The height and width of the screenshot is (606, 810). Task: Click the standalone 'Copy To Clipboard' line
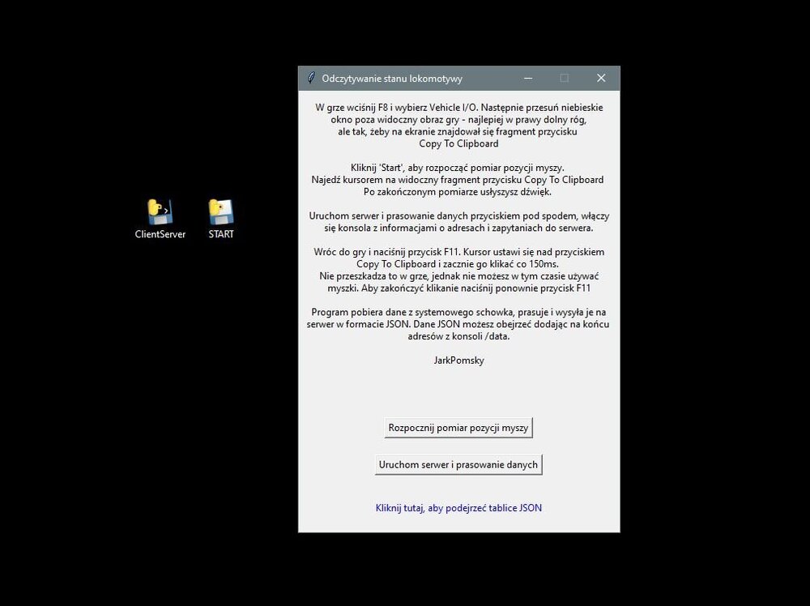click(x=458, y=143)
